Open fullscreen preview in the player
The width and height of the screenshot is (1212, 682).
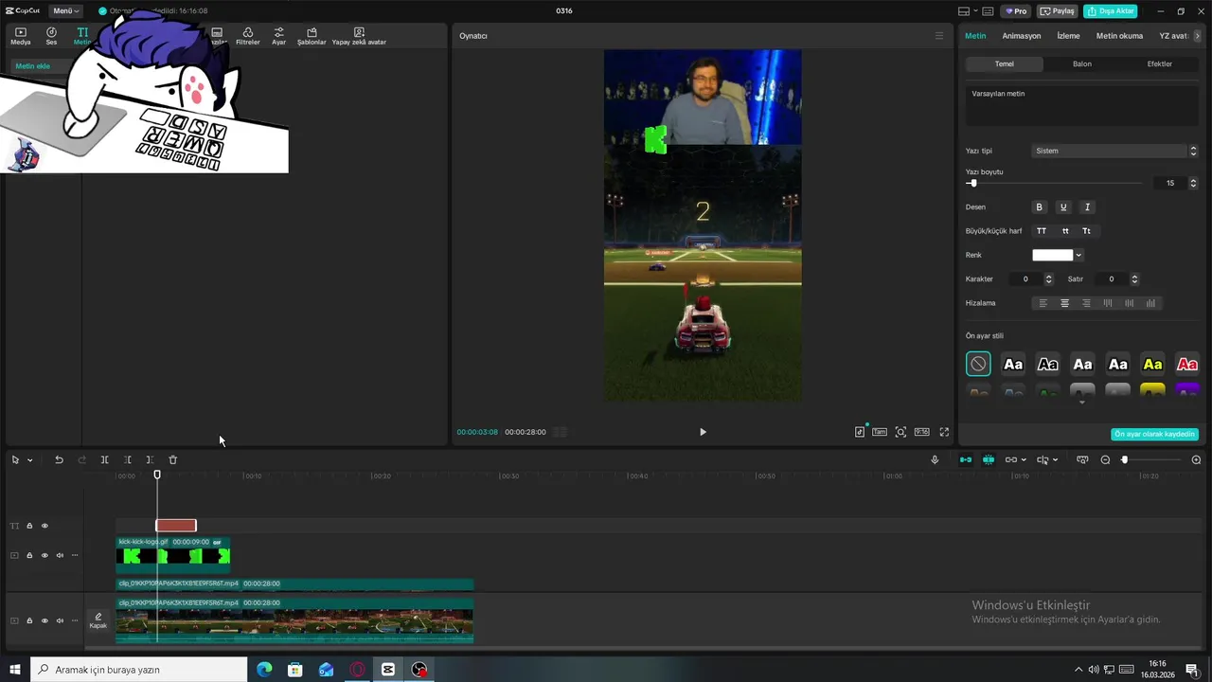tap(944, 432)
